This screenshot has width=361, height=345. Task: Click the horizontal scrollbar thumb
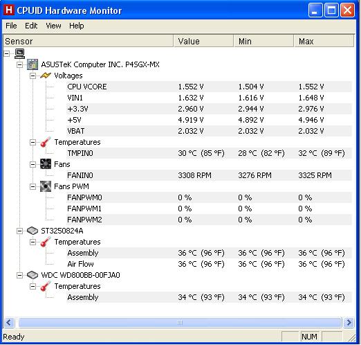(x=180, y=322)
